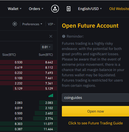Close the order book panel X

51,36
